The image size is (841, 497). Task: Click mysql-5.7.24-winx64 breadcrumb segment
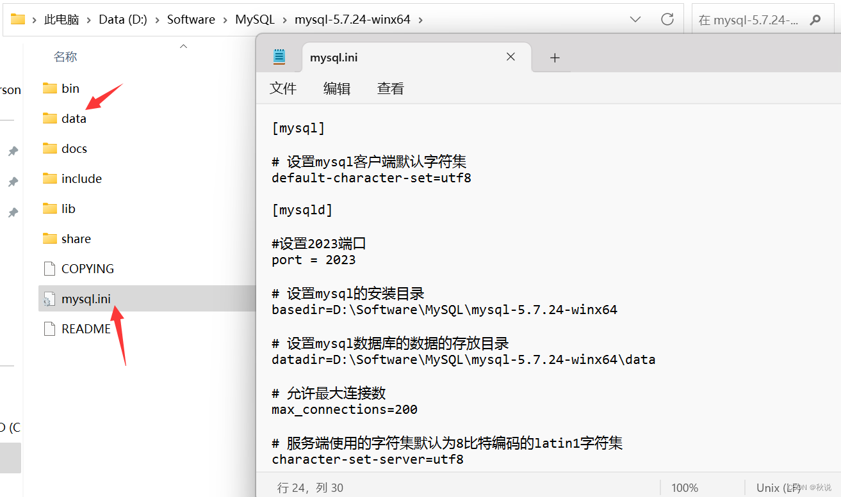[353, 20]
